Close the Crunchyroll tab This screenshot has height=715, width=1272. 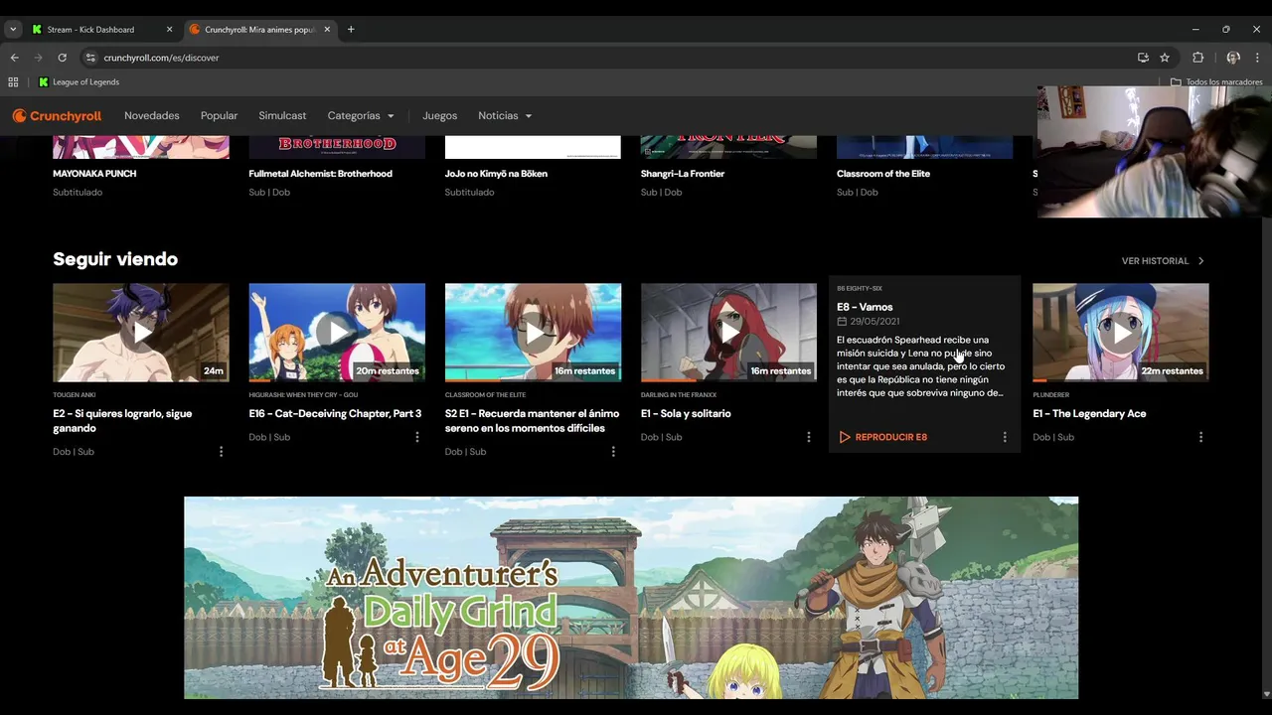click(327, 30)
